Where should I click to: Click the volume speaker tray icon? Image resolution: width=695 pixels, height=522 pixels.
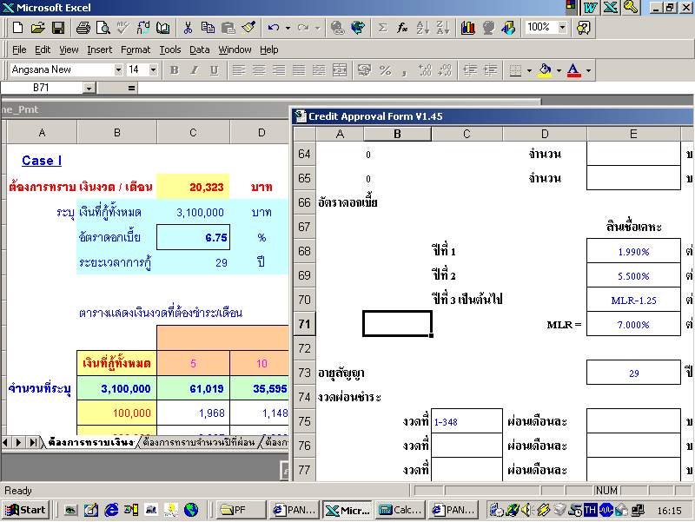526,510
